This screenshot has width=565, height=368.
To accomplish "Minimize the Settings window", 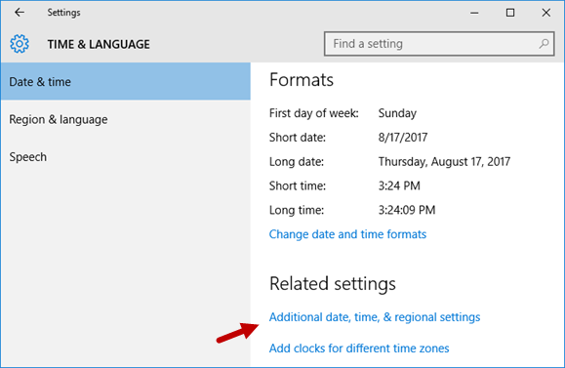I will coord(474,13).
